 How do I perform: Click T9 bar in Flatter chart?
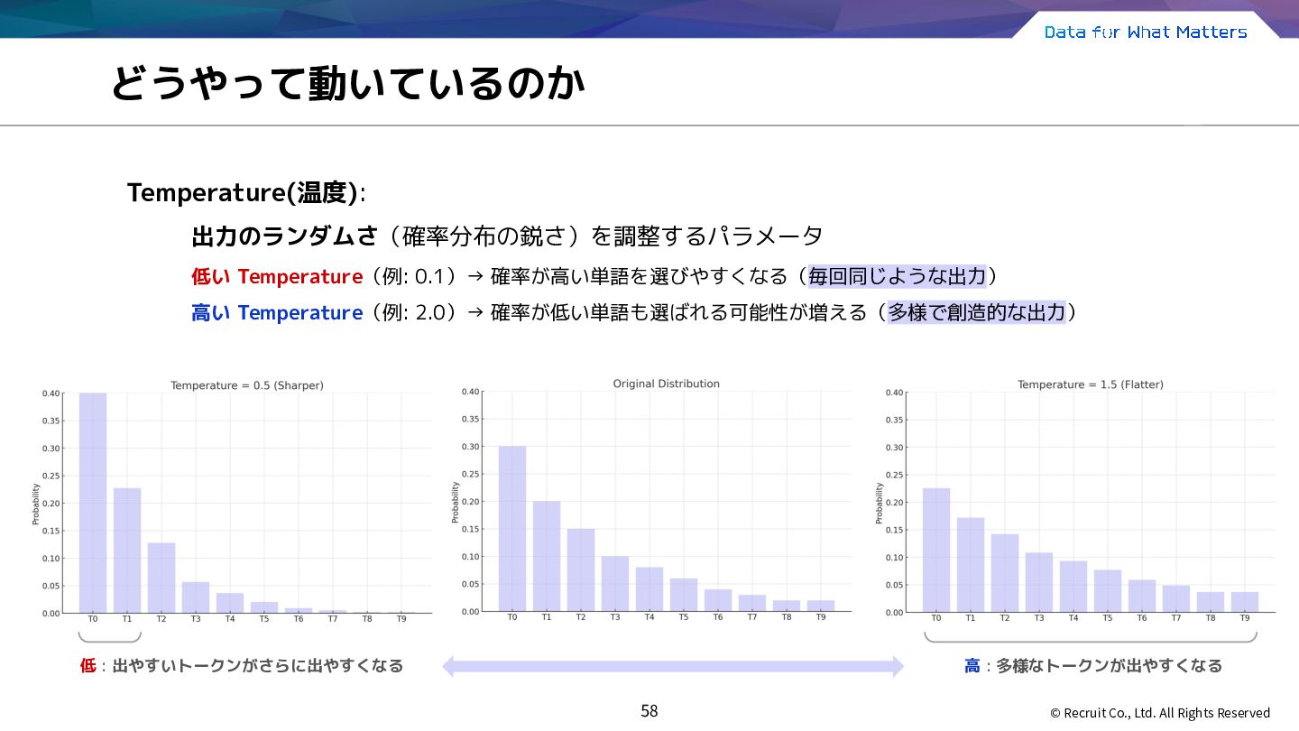(1245, 602)
